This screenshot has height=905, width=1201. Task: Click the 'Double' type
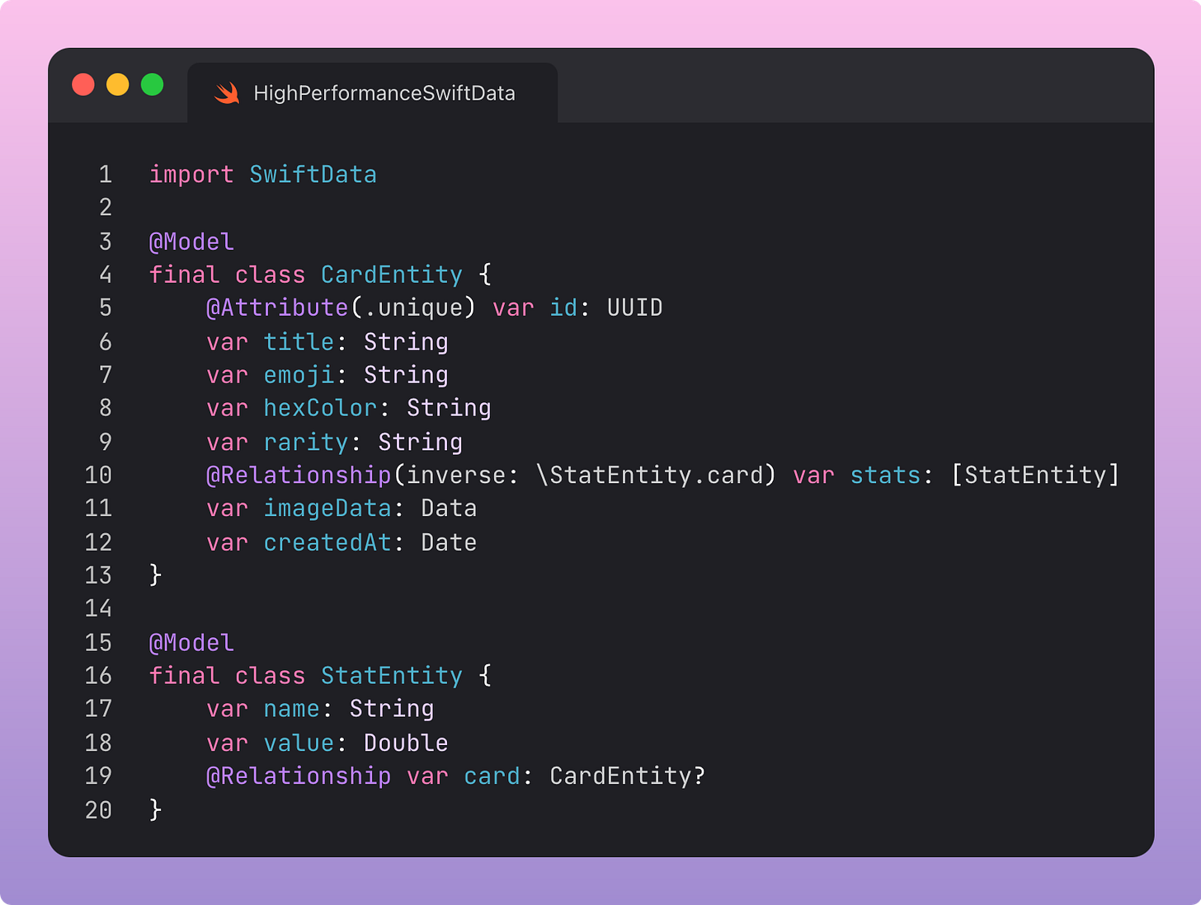(406, 743)
